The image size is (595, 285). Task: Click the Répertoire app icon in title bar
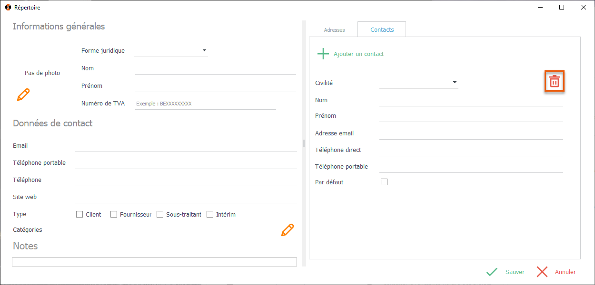click(8, 8)
